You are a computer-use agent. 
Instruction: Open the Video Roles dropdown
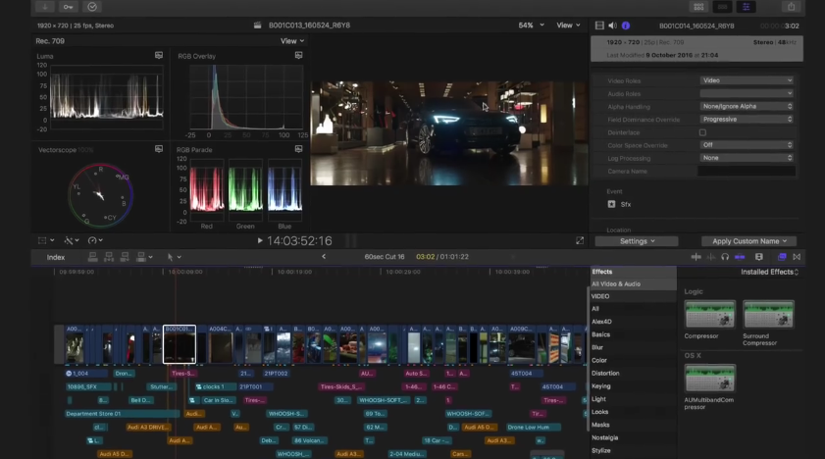click(x=746, y=80)
